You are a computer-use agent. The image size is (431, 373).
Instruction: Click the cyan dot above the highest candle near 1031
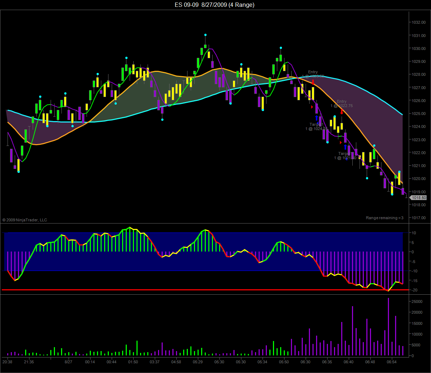point(205,35)
